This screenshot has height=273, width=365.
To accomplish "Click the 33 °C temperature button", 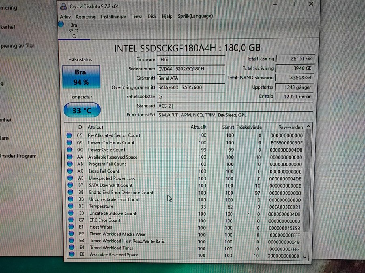I will [x=82, y=110].
